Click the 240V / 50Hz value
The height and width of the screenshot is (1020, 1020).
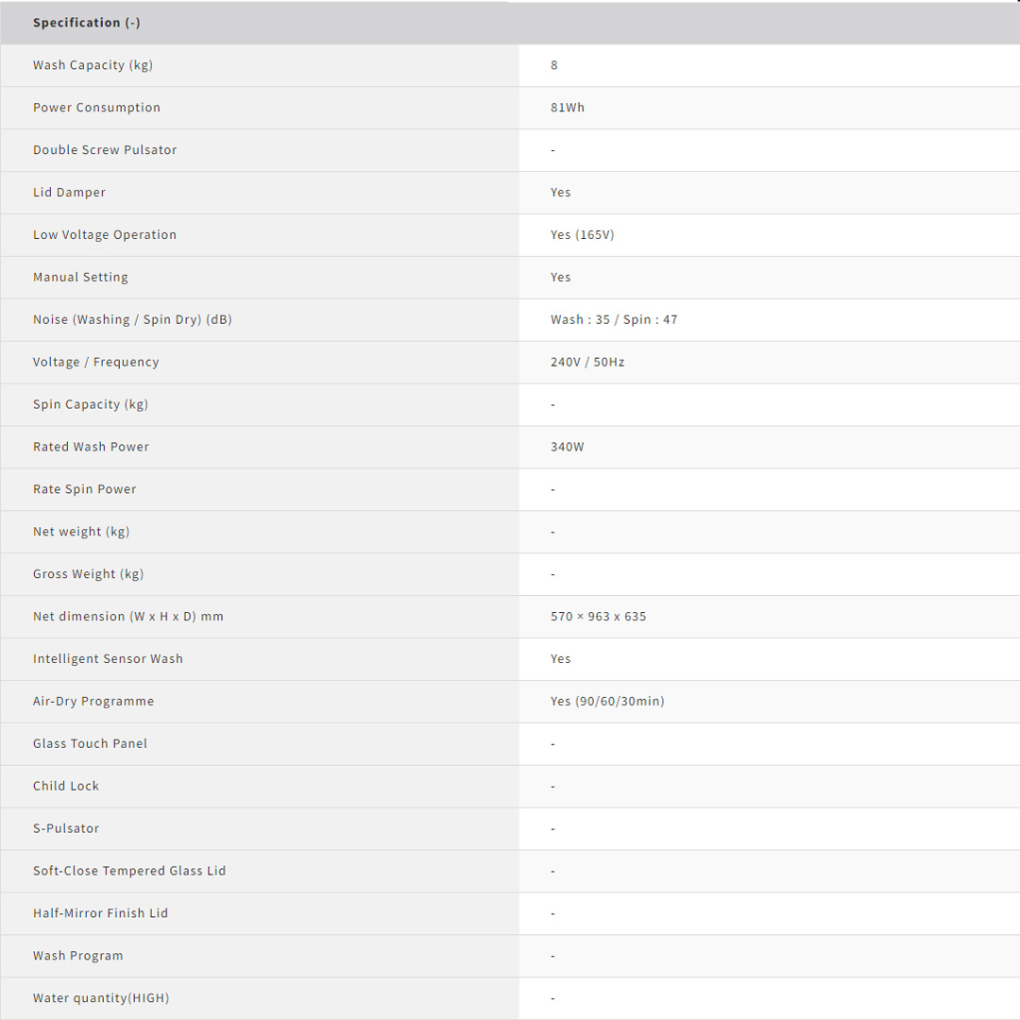587,363
